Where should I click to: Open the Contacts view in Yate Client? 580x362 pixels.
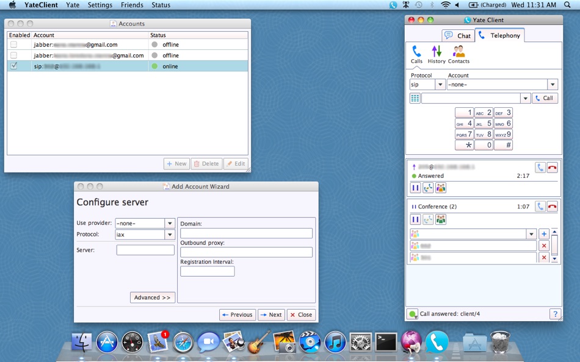pyautogui.click(x=459, y=54)
